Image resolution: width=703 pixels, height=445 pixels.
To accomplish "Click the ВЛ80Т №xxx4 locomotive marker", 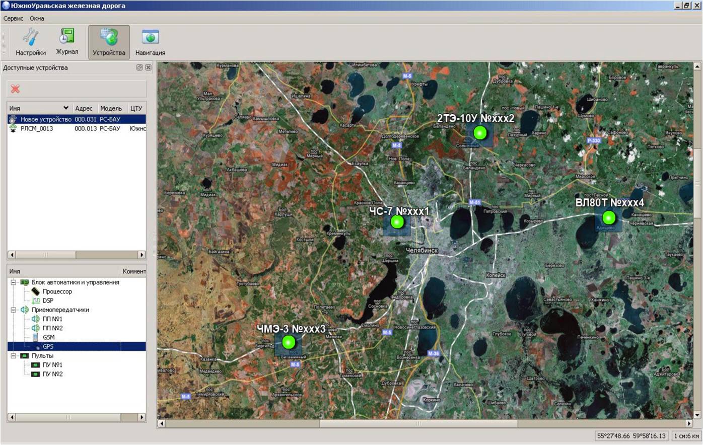I will pyautogui.click(x=609, y=218).
